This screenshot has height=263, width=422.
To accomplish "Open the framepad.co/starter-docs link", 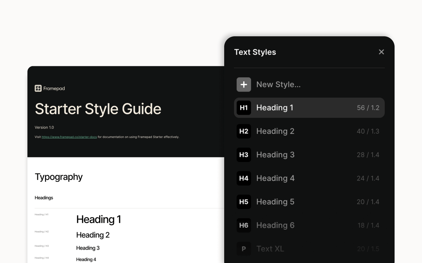I will pos(69,137).
